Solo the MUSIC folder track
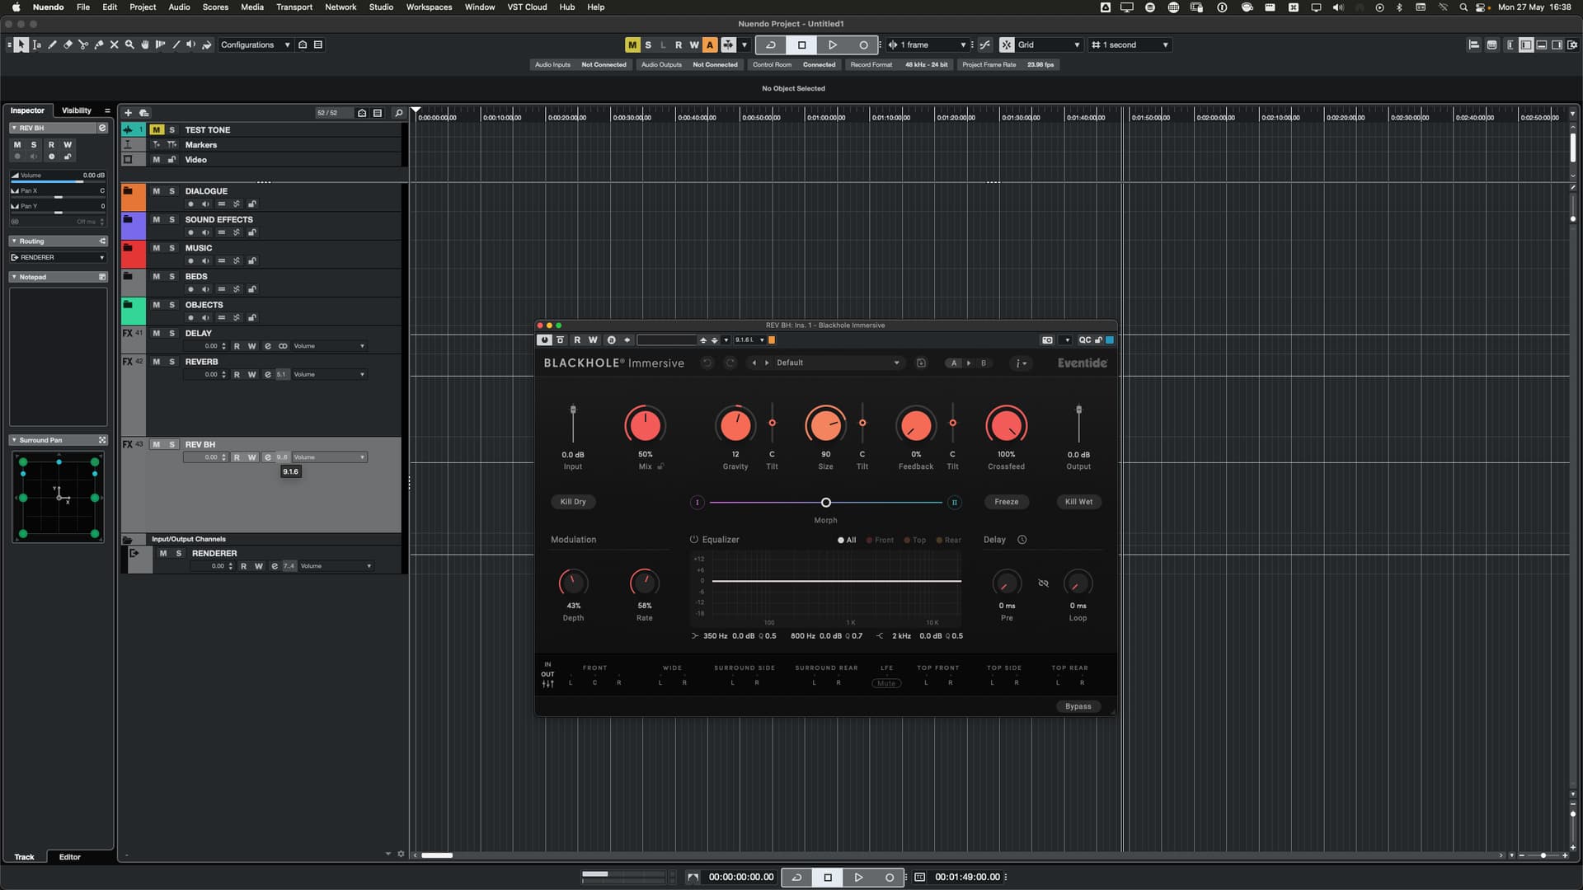1583x890 pixels. tap(171, 248)
